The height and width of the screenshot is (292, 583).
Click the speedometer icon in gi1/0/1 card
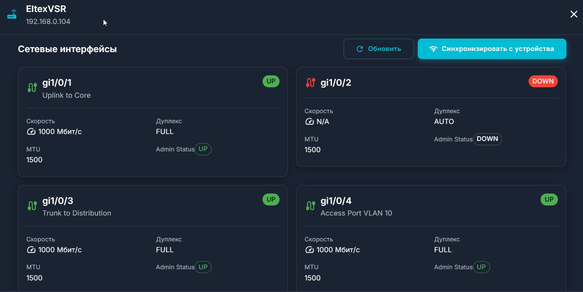[x=31, y=132]
